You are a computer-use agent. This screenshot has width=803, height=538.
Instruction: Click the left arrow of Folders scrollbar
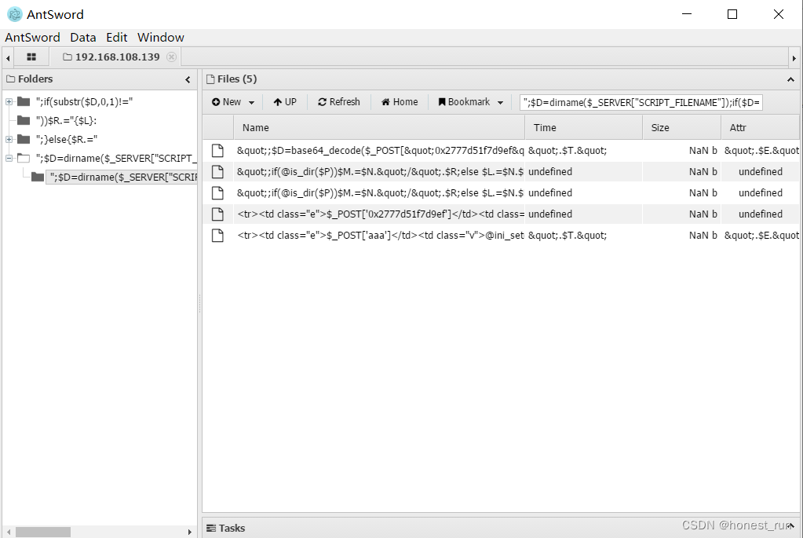(8, 532)
